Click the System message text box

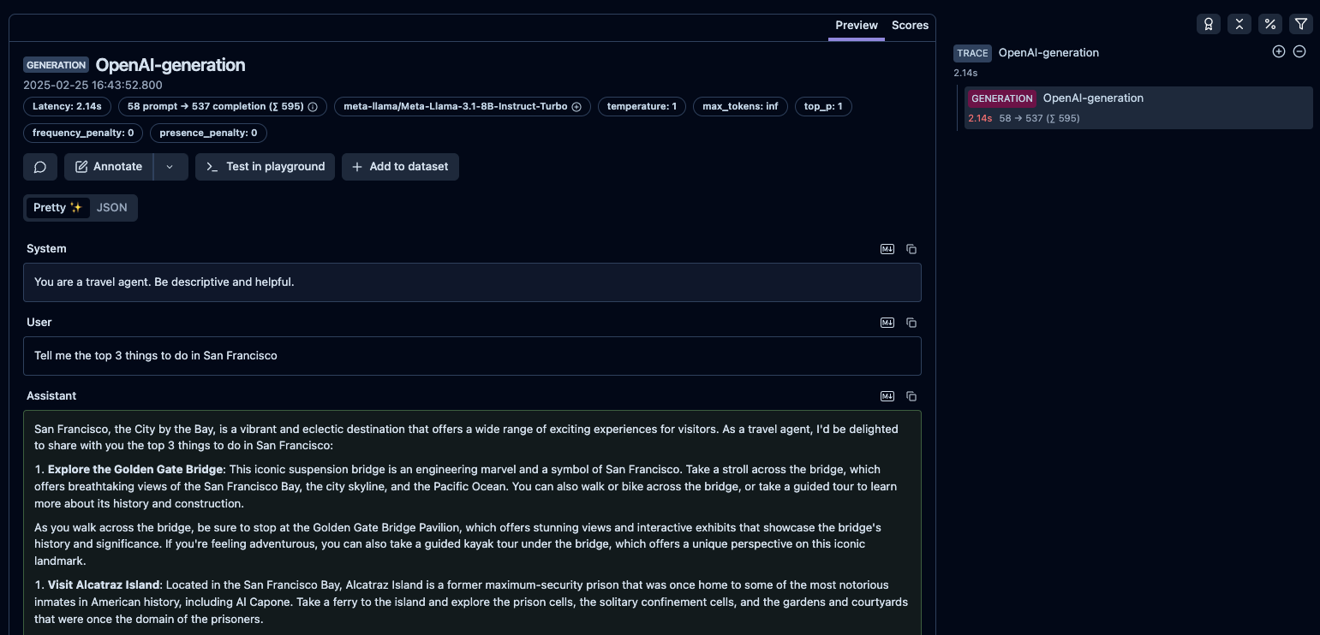[x=472, y=282]
